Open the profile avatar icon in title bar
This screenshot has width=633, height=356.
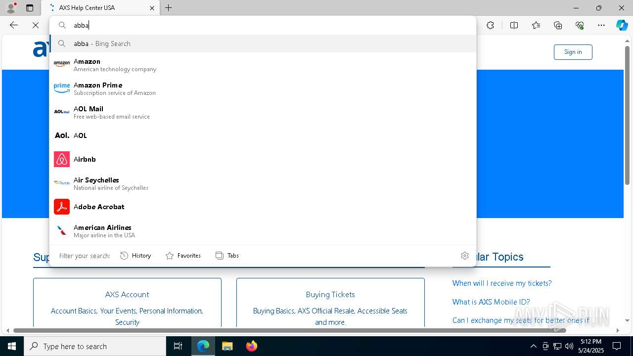pos(10,8)
